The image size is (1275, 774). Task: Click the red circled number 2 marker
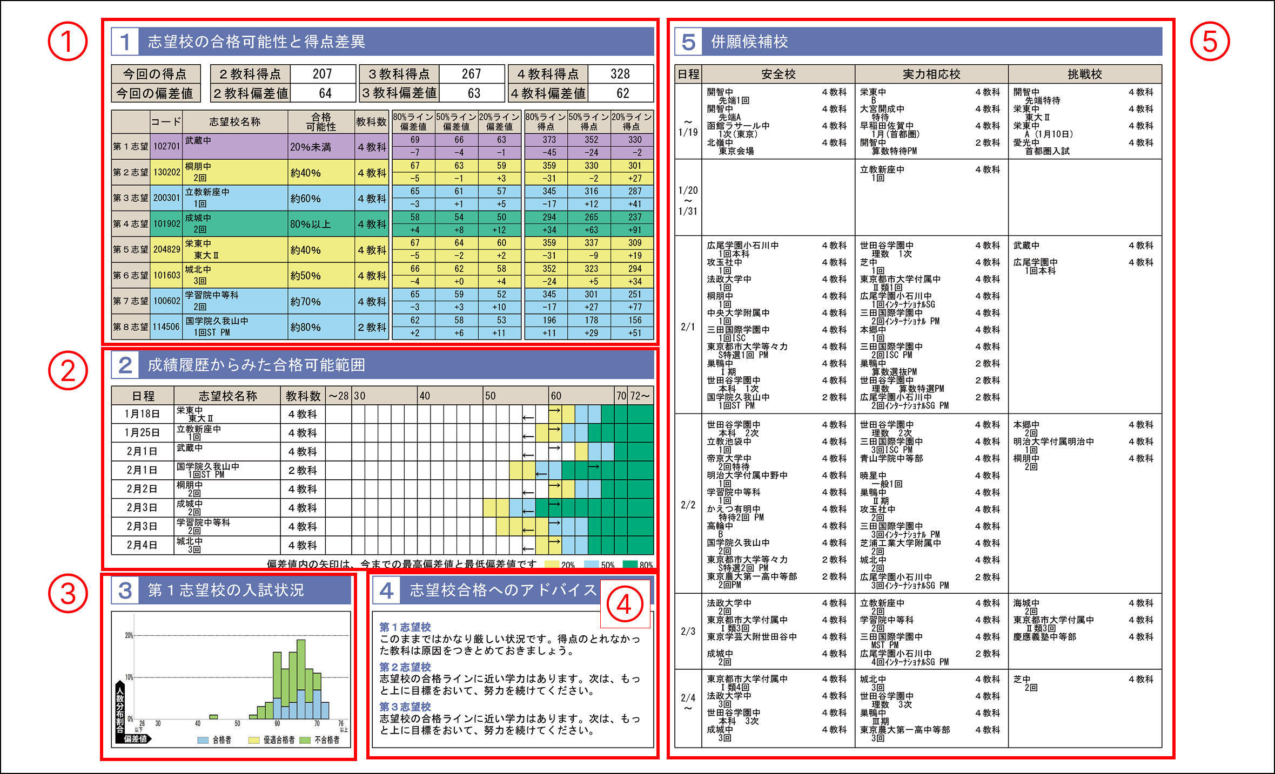click(68, 370)
